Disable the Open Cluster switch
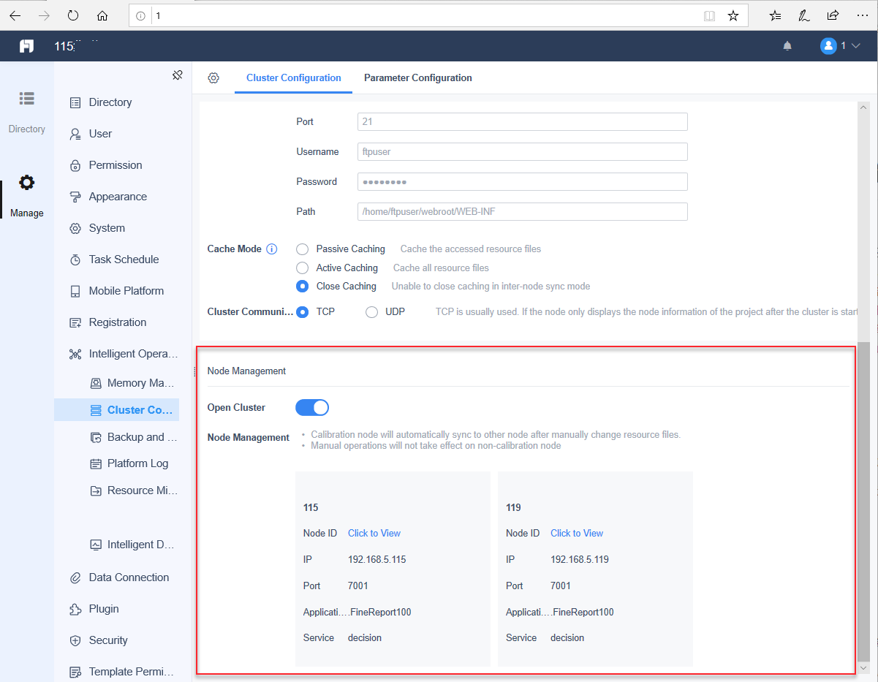This screenshot has height=682, width=878. (312, 407)
